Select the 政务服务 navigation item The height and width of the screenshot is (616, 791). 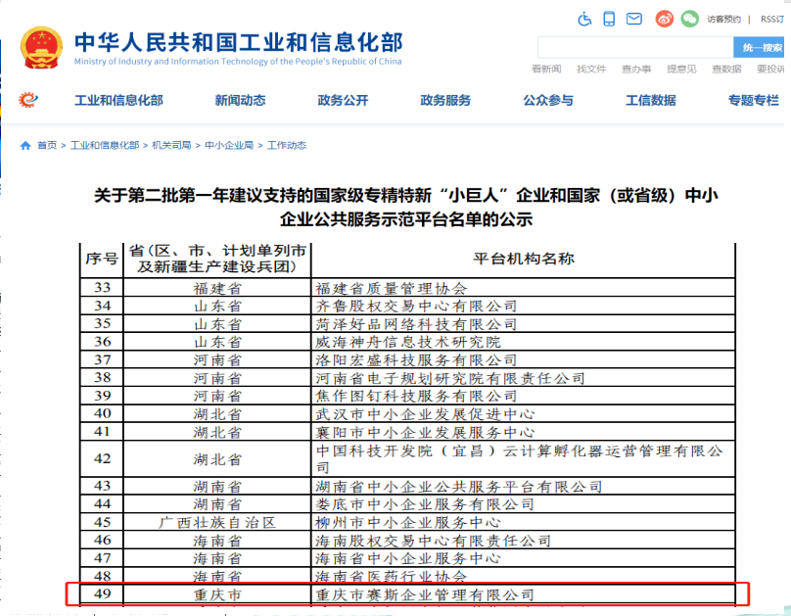pyautogui.click(x=445, y=100)
